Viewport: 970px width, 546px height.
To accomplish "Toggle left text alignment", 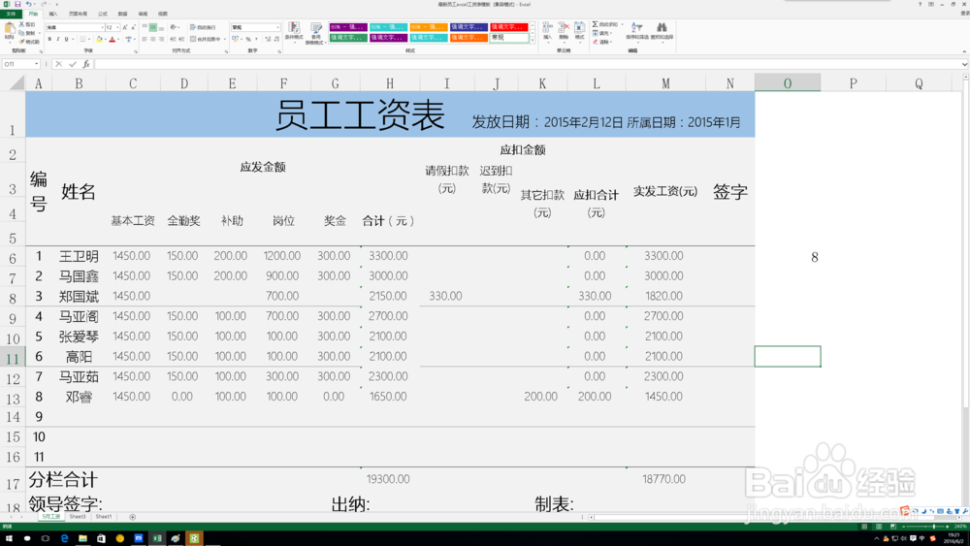I will (145, 39).
